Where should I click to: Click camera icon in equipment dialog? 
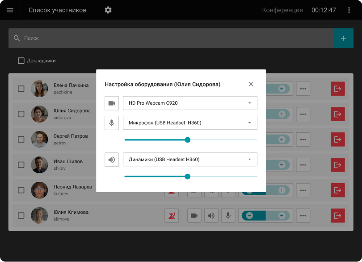coord(112,103)
